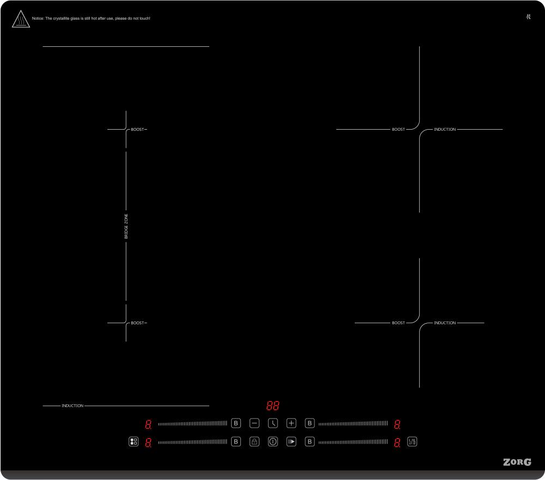
Task: Tap the plus button to increase timer
Action: [x=291, y=423]
